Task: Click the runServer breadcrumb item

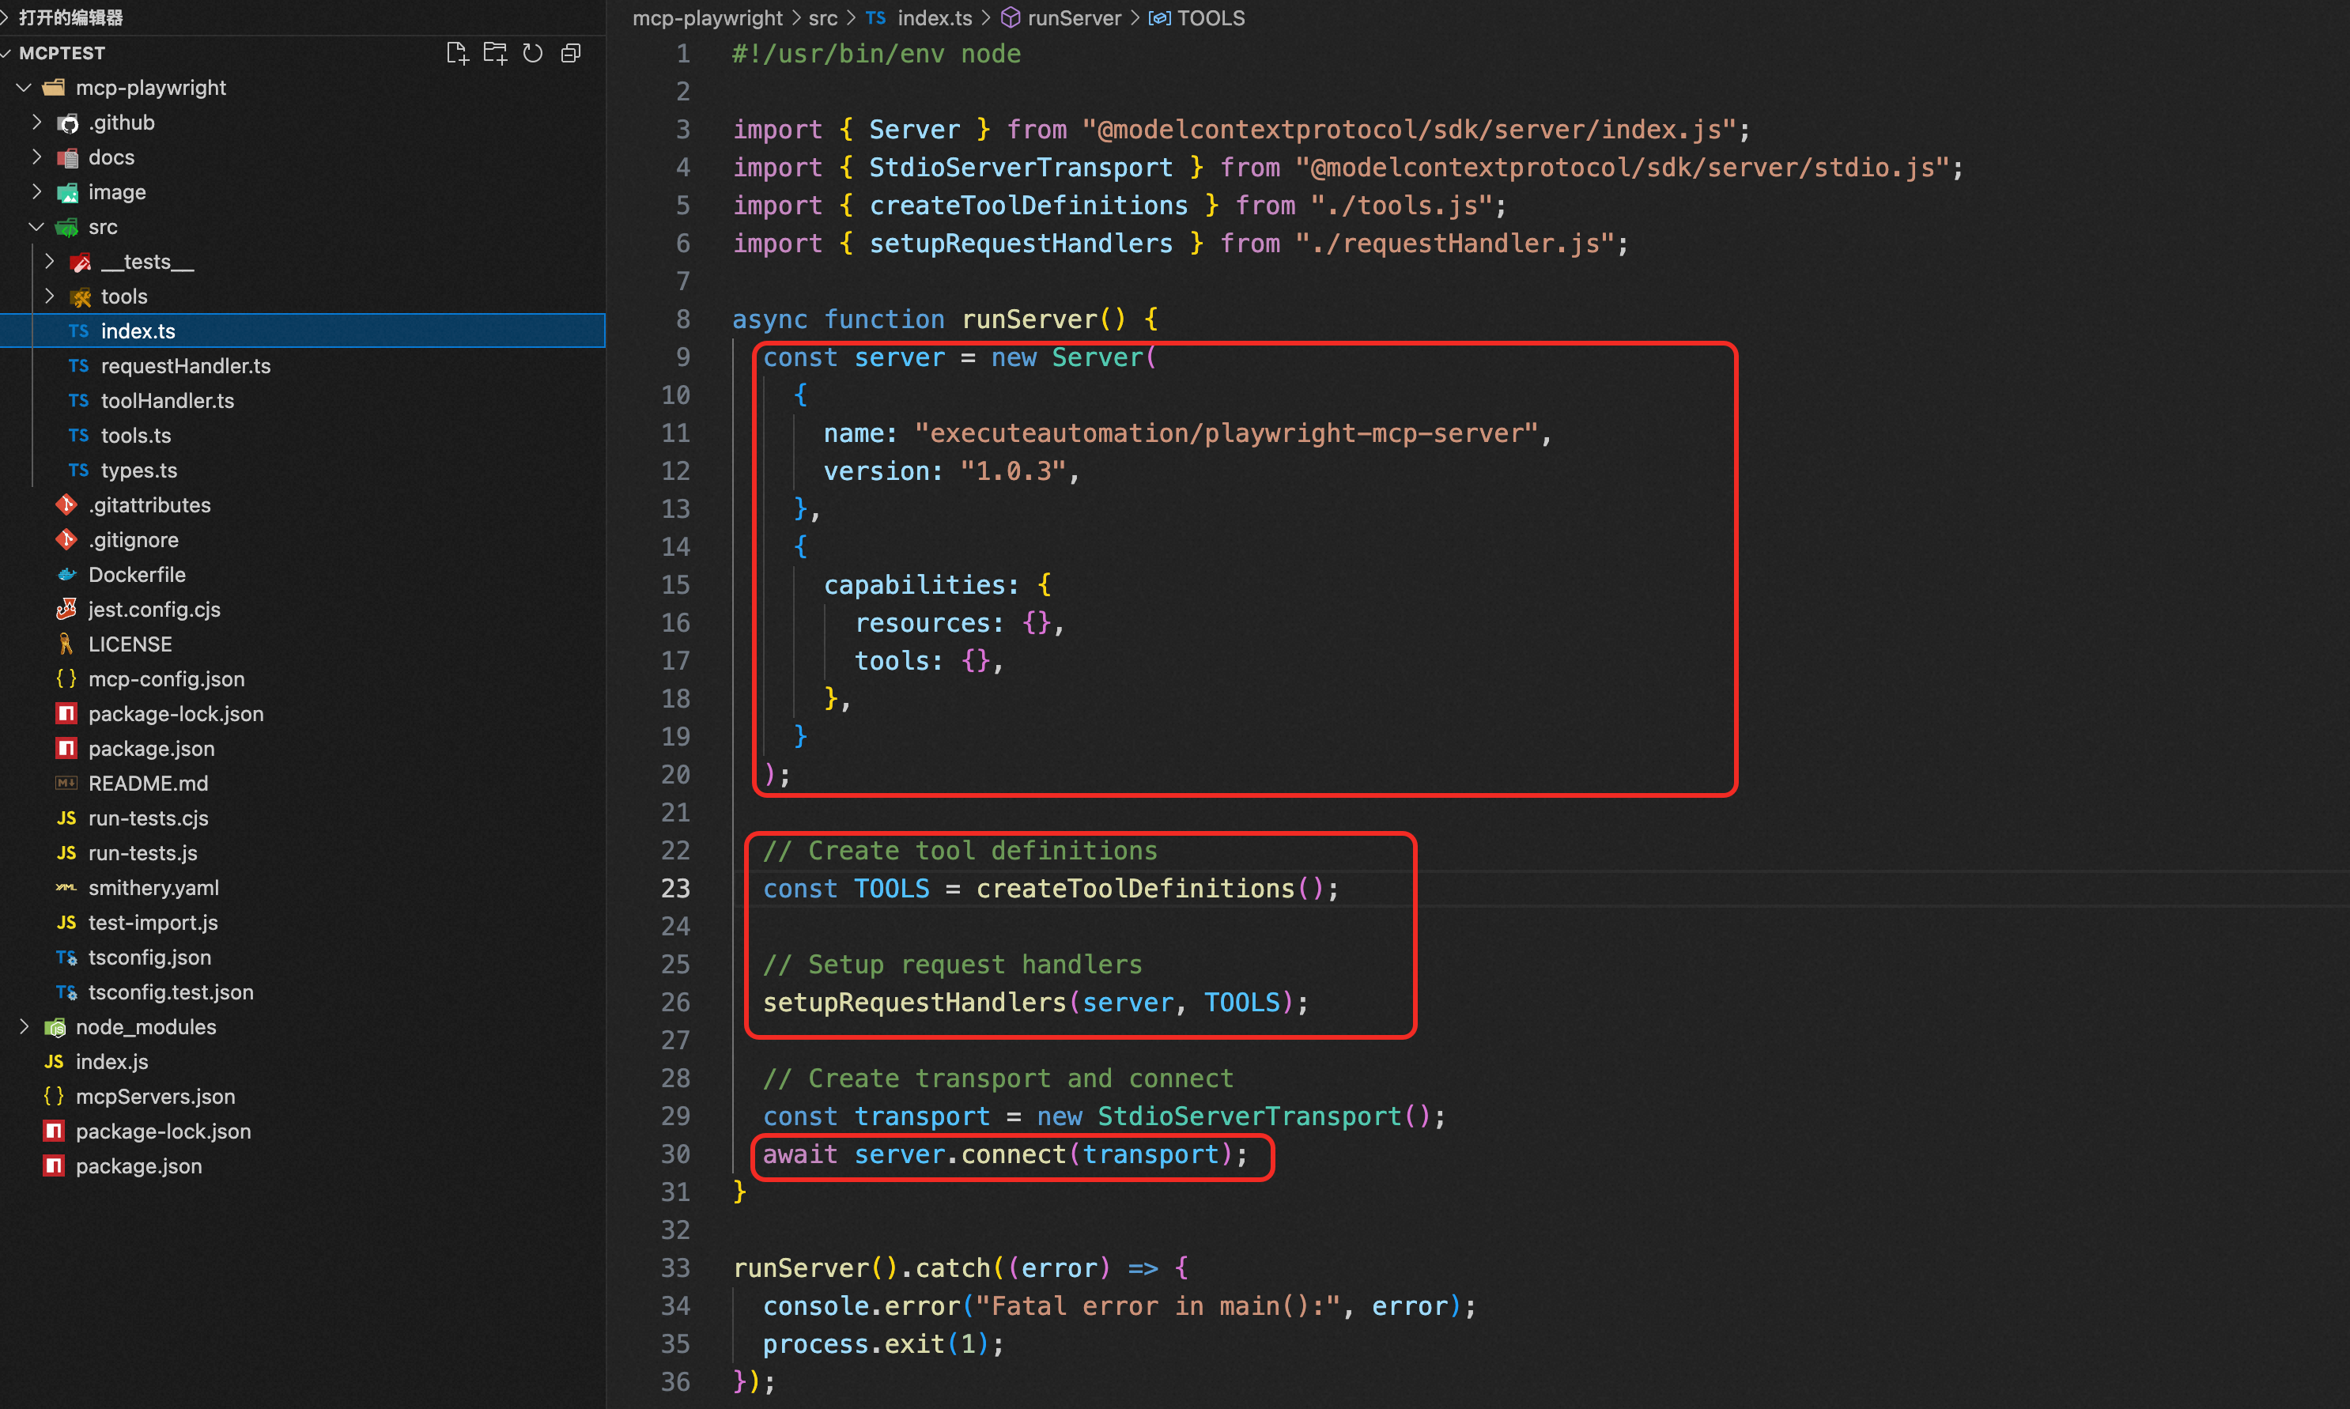Action: (1073, 18)
